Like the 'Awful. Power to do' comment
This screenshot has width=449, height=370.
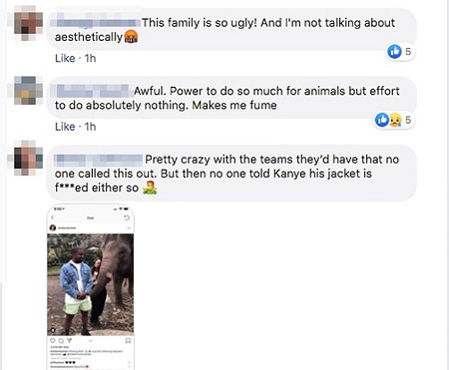click(65, 127)
